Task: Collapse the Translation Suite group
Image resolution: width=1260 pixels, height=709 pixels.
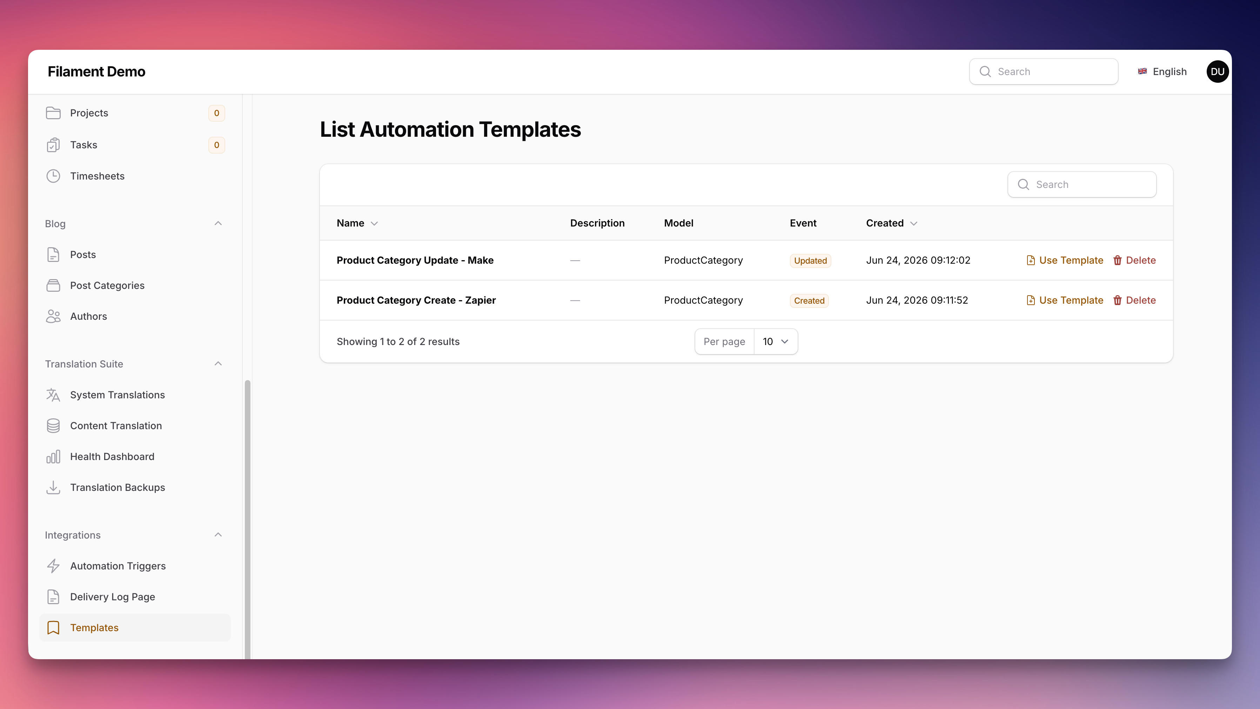Action: point(218,364)
